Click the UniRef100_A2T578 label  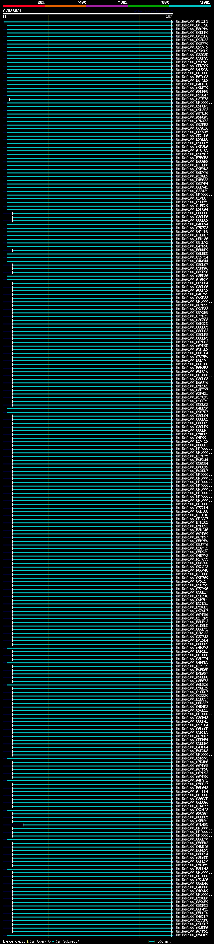tap(192, 99)
